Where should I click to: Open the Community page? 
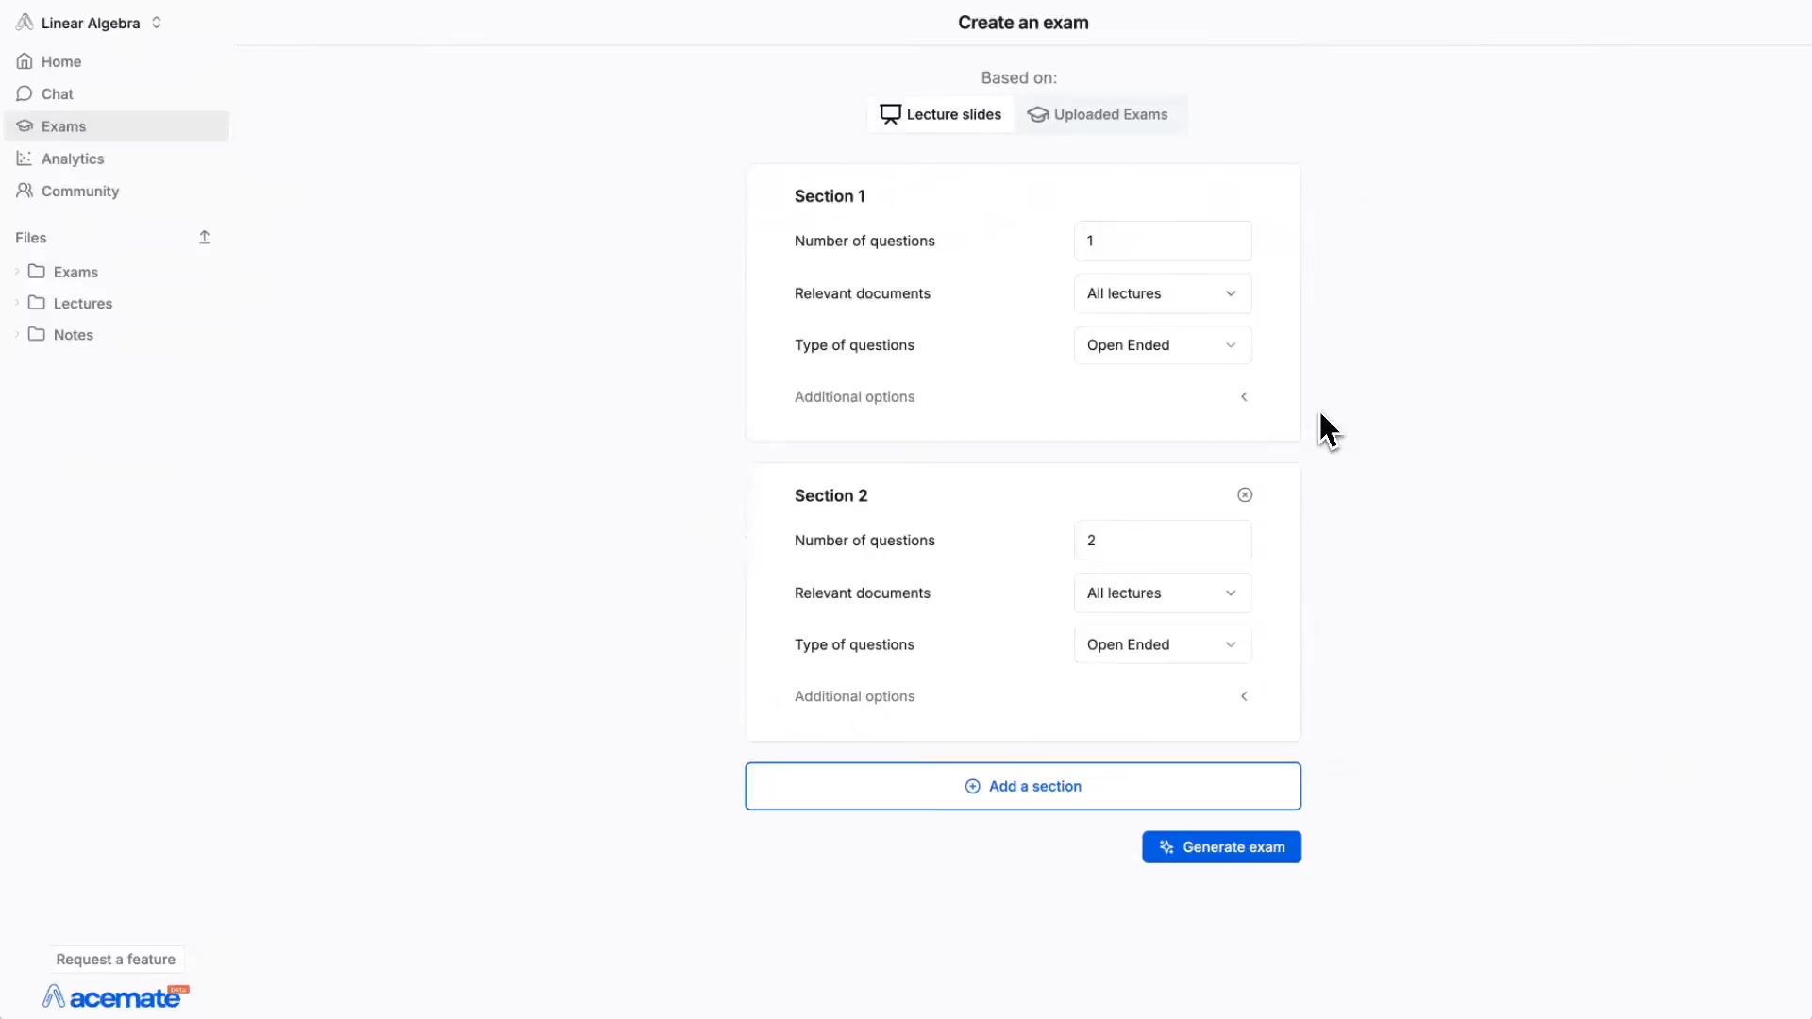79,191
